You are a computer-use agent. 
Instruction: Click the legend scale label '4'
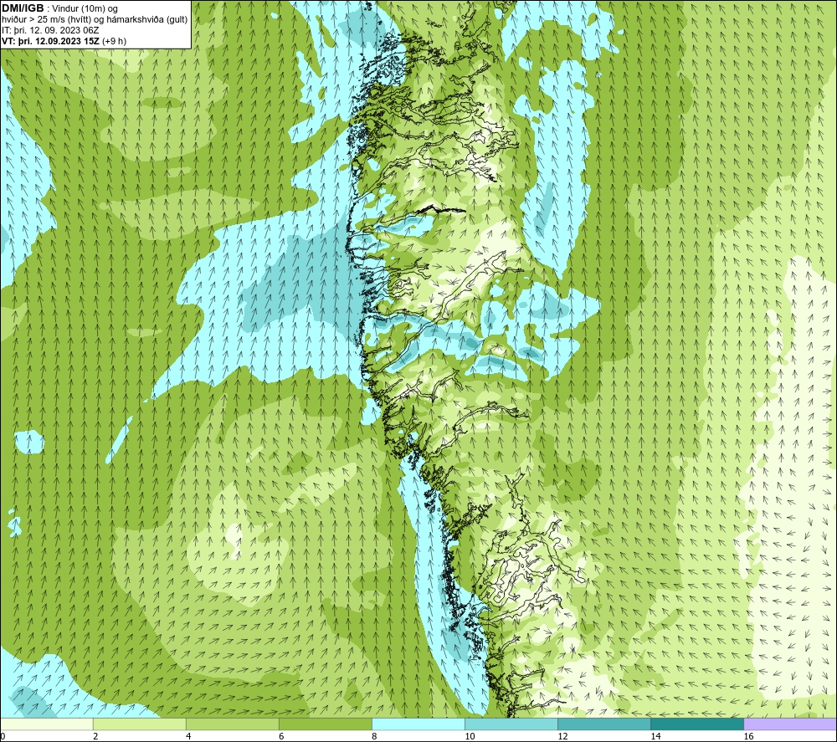pyautogui.click(x=188, y=737)
